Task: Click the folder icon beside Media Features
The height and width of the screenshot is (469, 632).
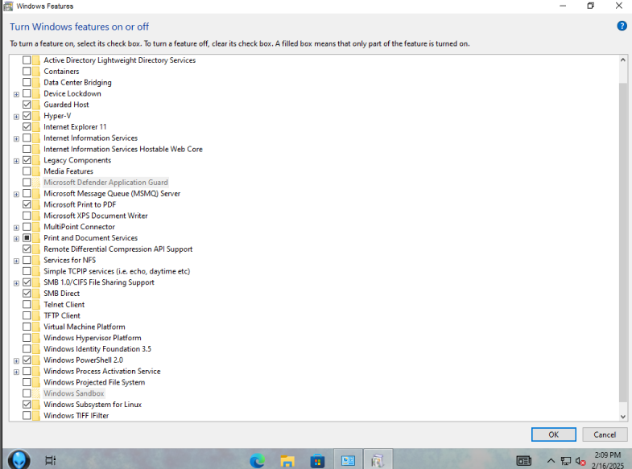Action: (36, 171)
